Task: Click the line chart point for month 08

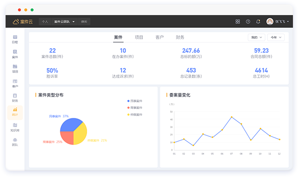Action: tap(242, 124)
